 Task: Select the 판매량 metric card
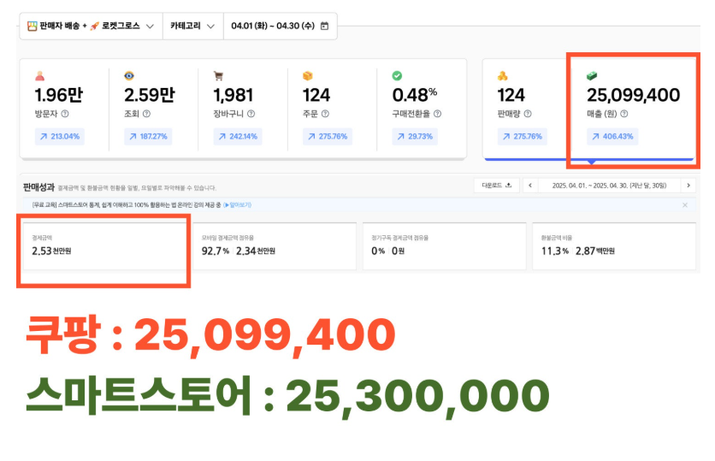pyautogui.click(x=522, y=107)
